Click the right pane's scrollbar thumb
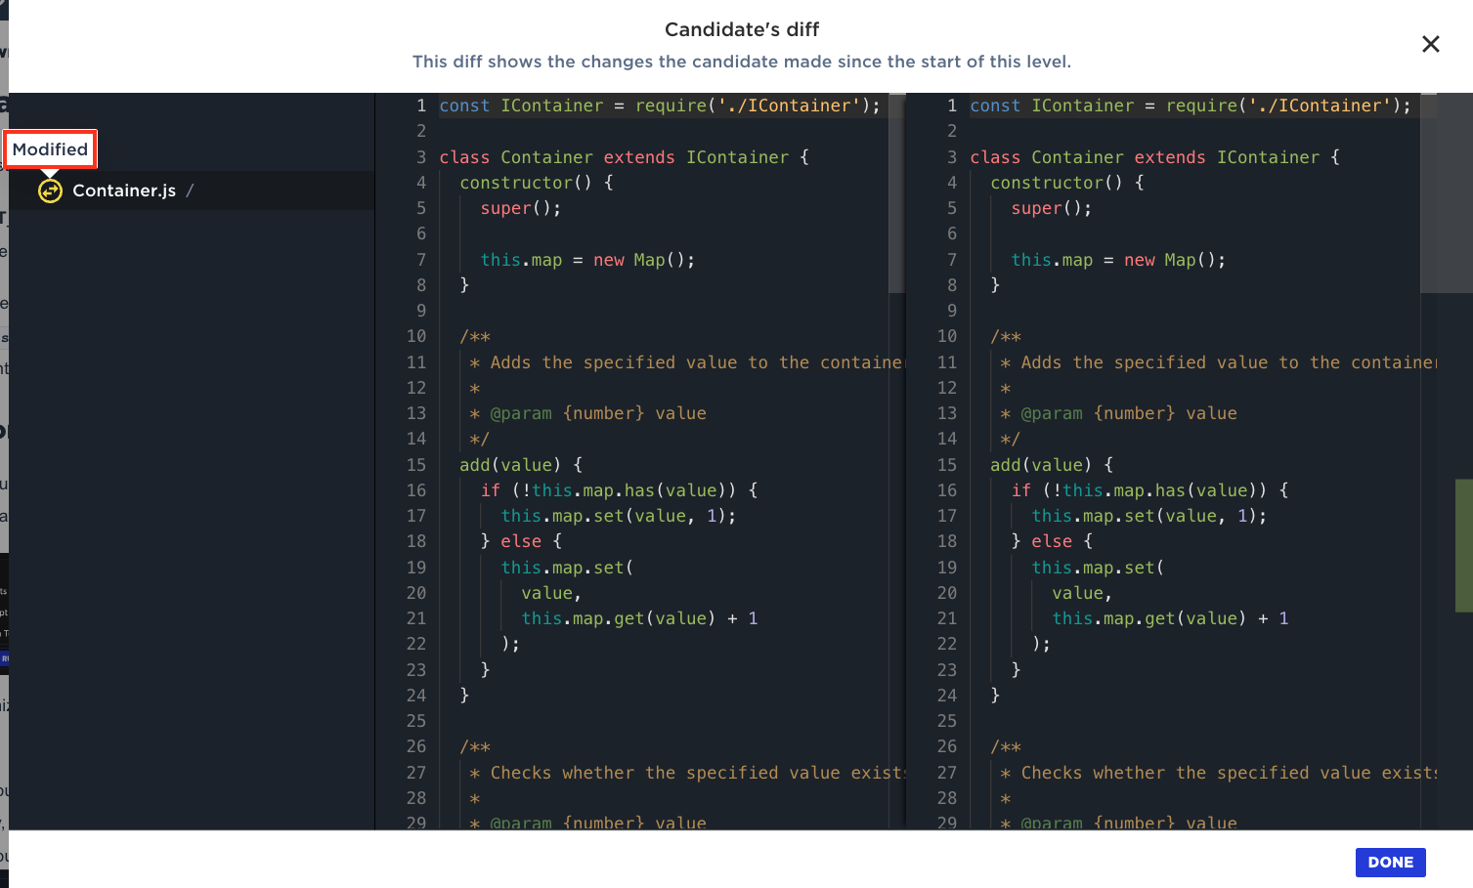The height and width of the screenshot is (888, 1473). point(1446,193)
